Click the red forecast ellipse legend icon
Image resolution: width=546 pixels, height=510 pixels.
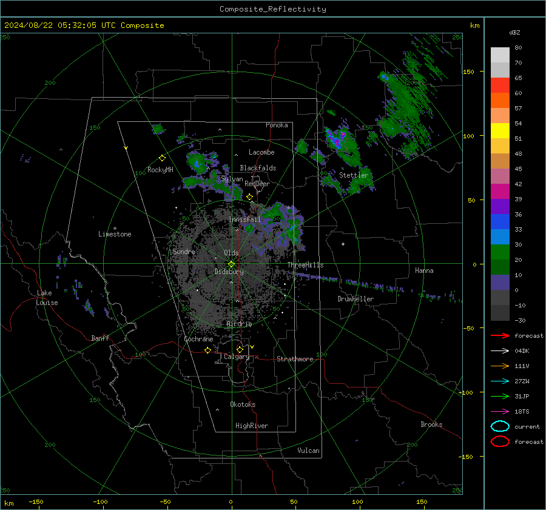click(x=500, y=441)
